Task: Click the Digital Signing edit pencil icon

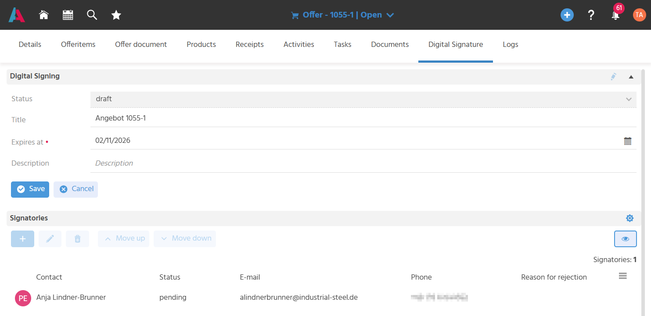Action: tap(614, 76)
